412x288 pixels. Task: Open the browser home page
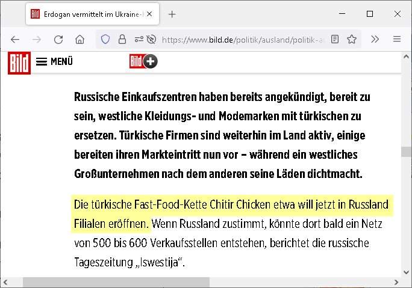80,40
